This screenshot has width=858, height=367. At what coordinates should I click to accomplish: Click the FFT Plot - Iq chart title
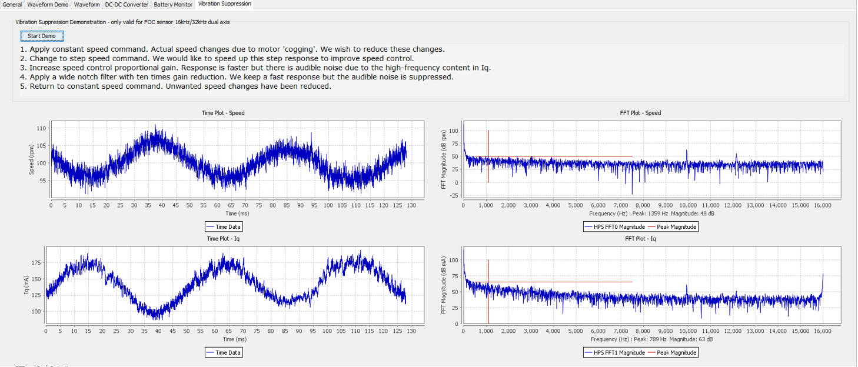[640, 239]
